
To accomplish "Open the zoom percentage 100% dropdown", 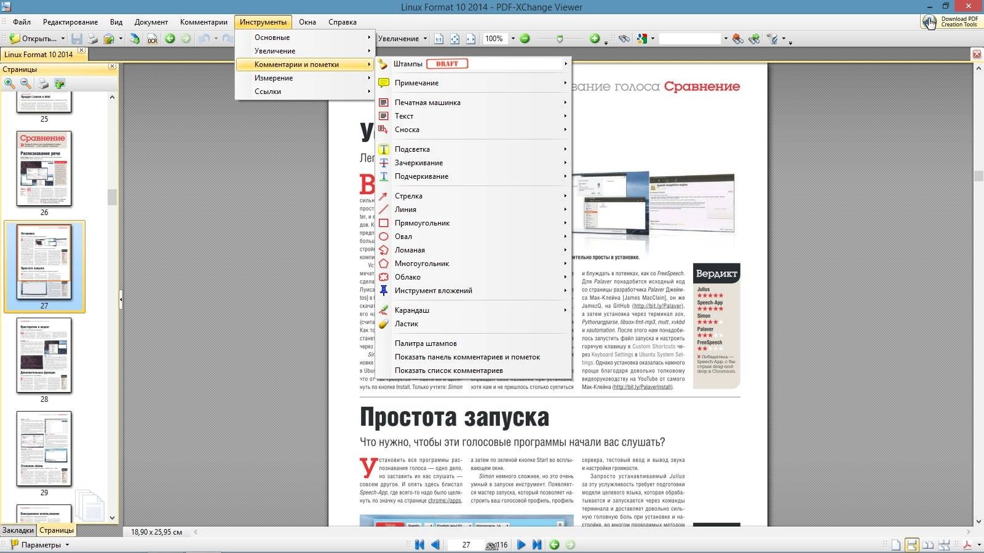I will point(513,39).
